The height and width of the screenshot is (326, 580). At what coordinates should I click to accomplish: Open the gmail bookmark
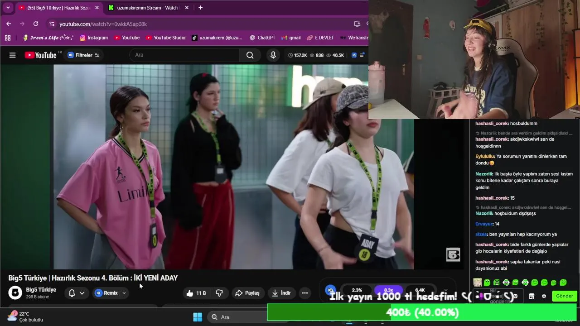(291, 38)
